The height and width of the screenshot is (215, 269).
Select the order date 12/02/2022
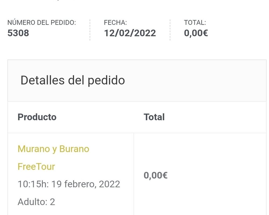coord(130,33)
